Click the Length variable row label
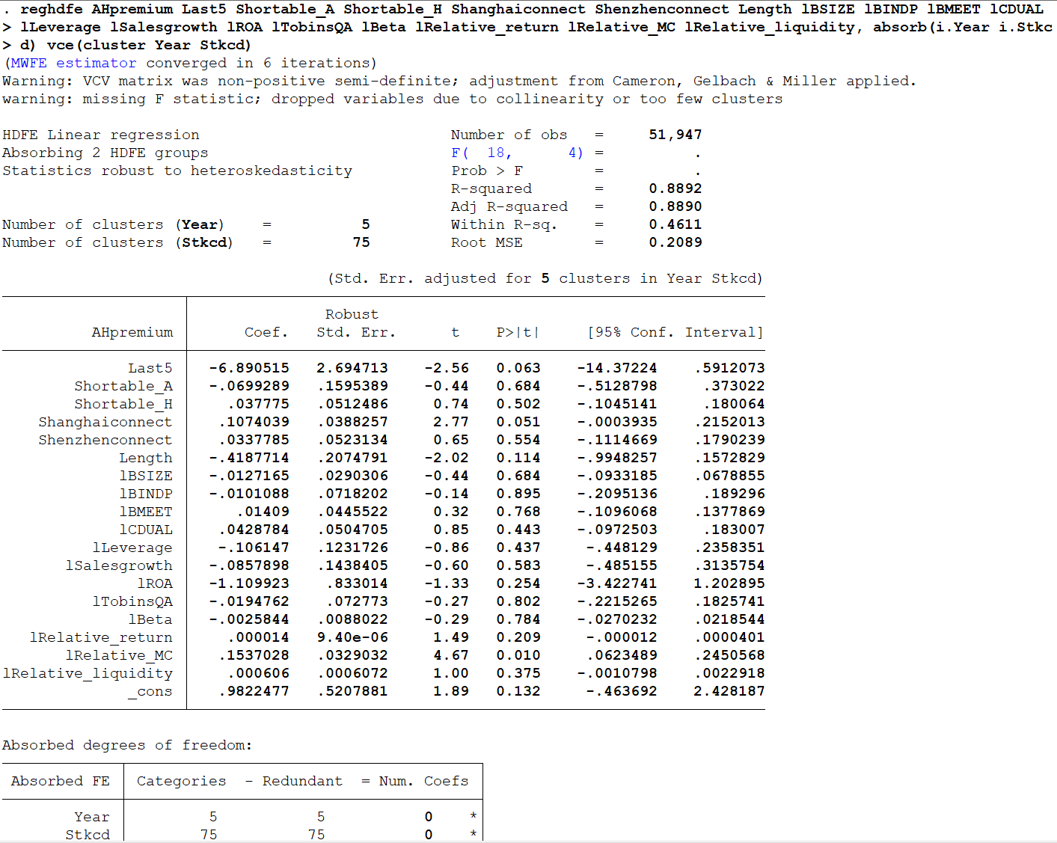The image size is (1057, 843). tap(146, 458)
